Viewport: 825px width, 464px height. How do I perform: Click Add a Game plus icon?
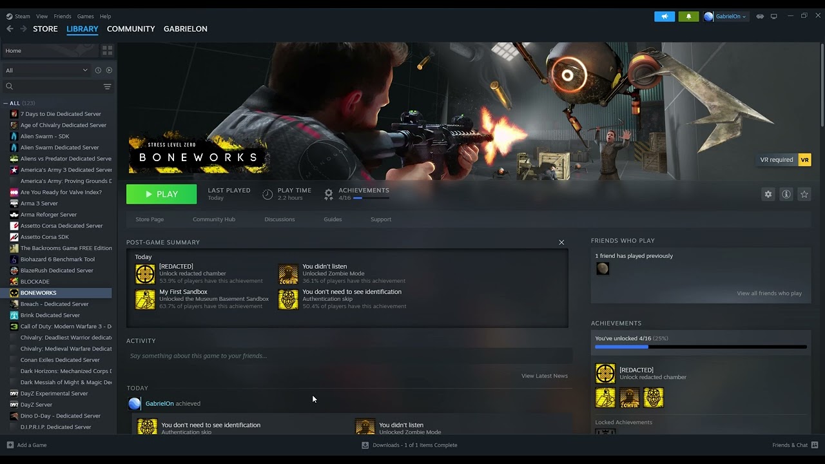[x=10, y=445]
